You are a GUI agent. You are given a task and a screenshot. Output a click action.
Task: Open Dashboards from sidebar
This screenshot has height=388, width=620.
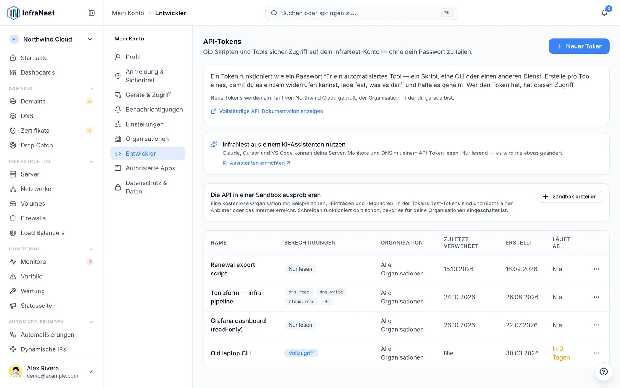click(x=51, y=72)
